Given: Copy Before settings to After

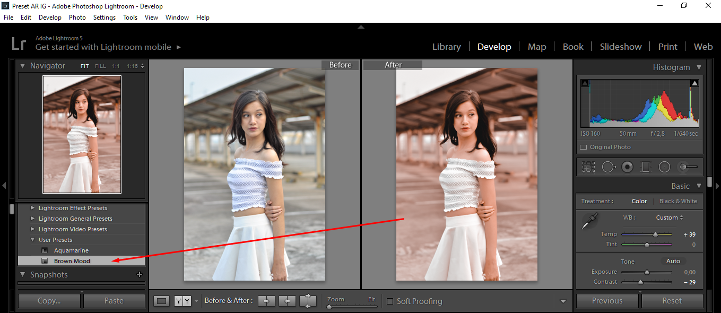Looking at the screenshot, I should (x=266, y=301).
